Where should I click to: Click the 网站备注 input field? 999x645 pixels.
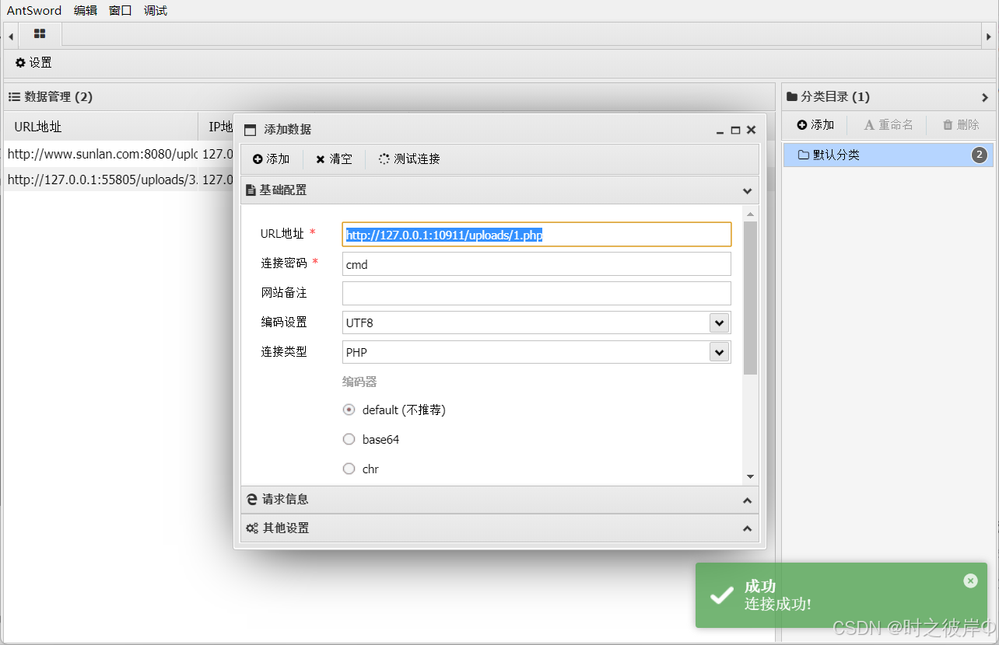pyautogui.click(x=537, y=294)
